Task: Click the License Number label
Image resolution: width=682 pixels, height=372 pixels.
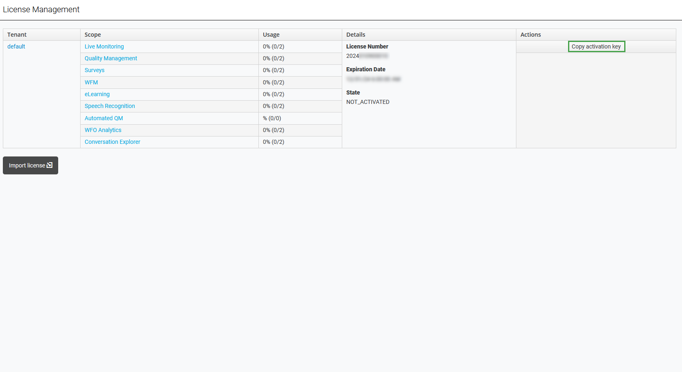Action: pyautogui.click(x=367, y=46)
